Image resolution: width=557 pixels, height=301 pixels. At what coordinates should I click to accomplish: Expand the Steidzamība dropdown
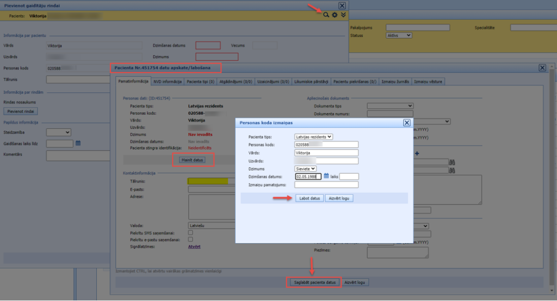click(59, 132)
